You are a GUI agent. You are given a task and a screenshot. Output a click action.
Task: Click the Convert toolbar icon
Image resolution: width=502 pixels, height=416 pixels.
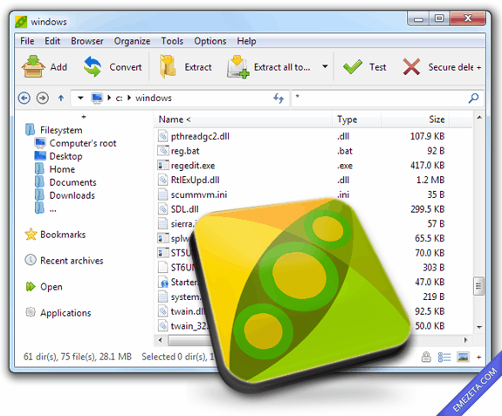pos(93,66)
